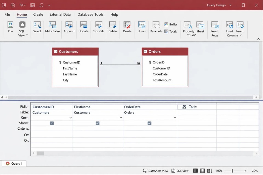Click the Union query icon
263x175 pixels.
point(141,25)
